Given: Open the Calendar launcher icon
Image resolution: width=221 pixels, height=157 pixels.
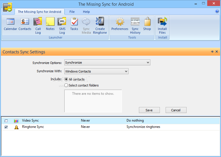Looking at the screenshot, I should pos(10,24).
